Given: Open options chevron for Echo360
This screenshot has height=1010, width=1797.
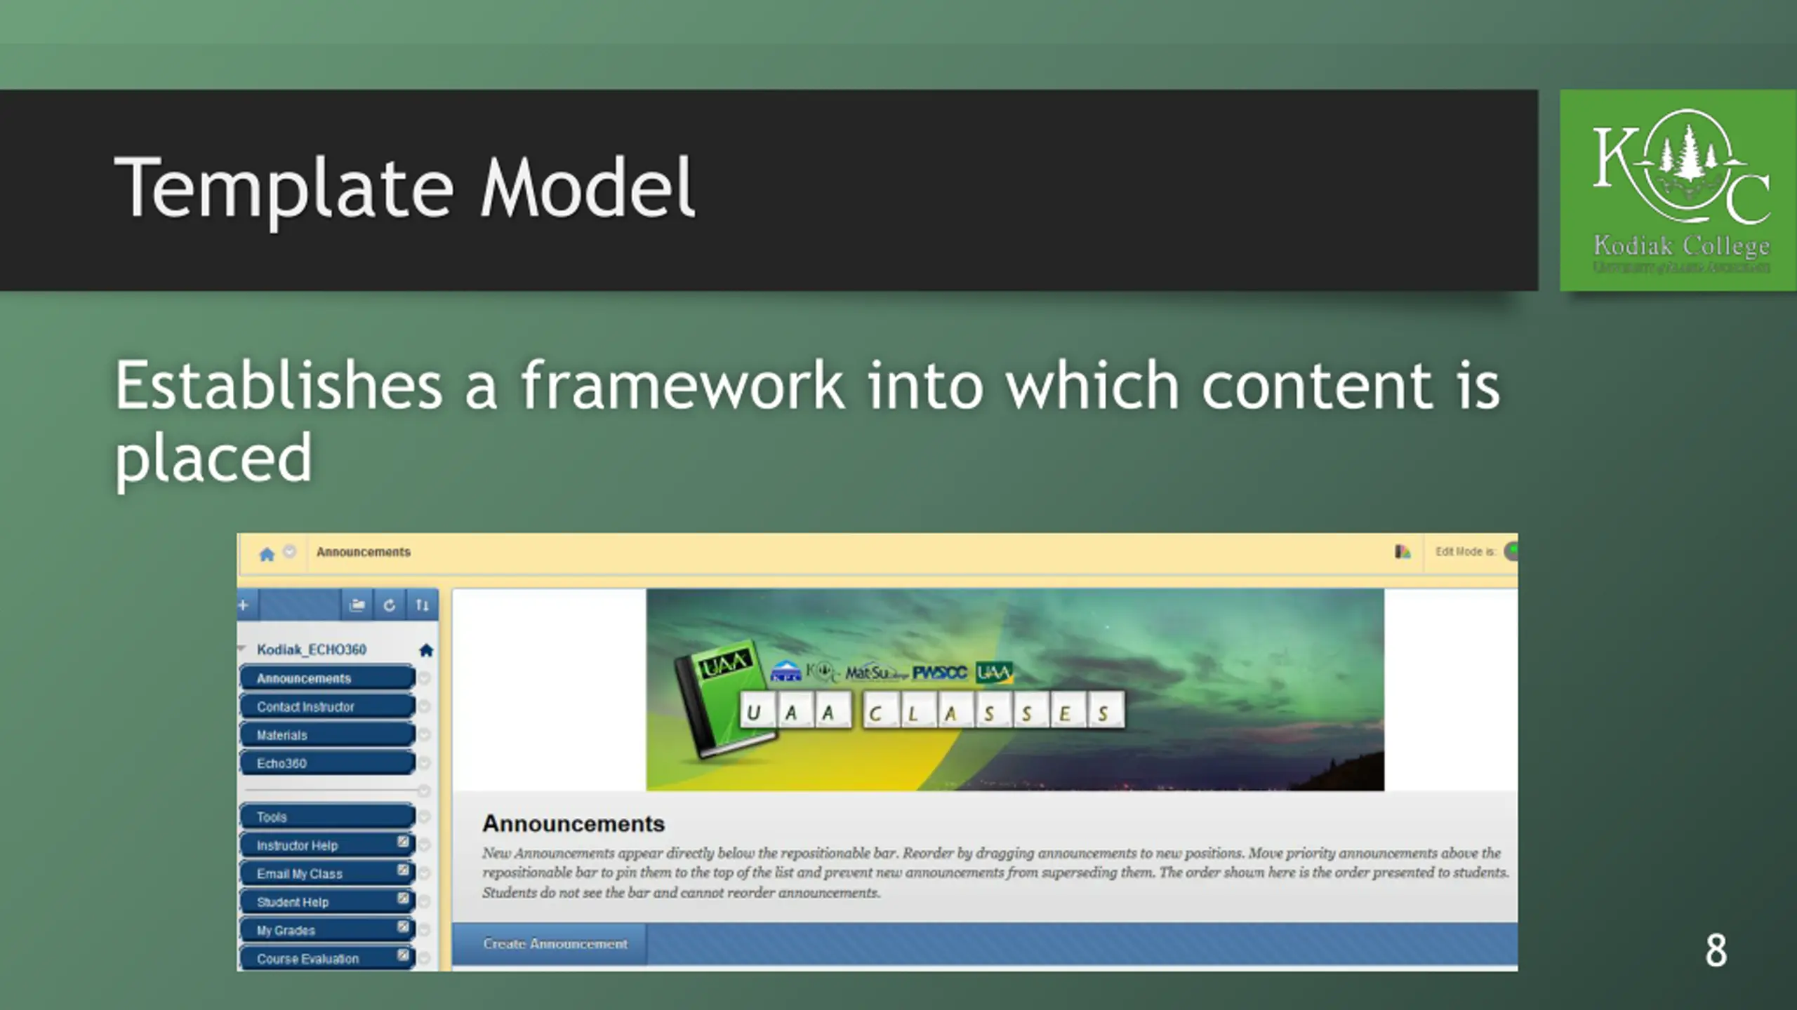Looking at the screenshot, I should (424, 763).
